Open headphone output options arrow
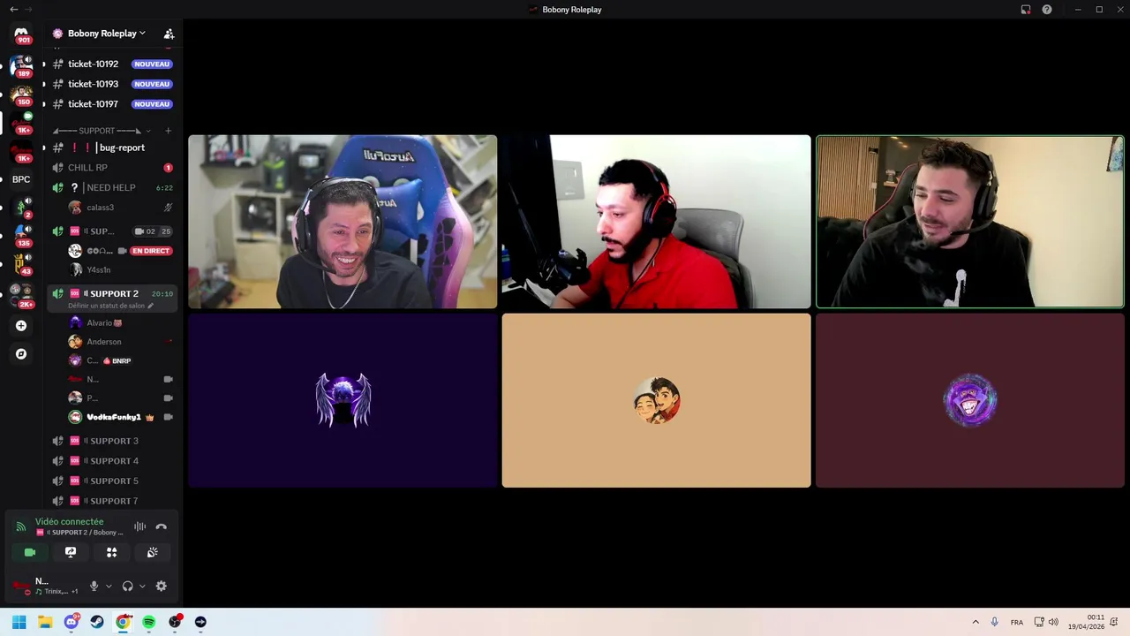Image resolution: width=1130 pixels, height=636 pixels. pos(142,586)
